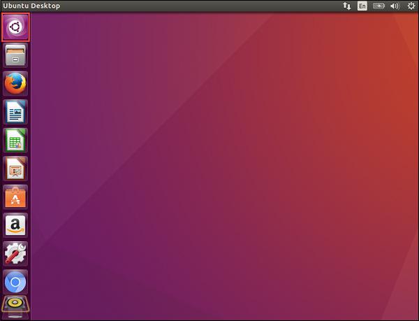This screenshot has height=321, width=419.
Task: Click the Ubuntu Desktop title text
Action: 31,6
